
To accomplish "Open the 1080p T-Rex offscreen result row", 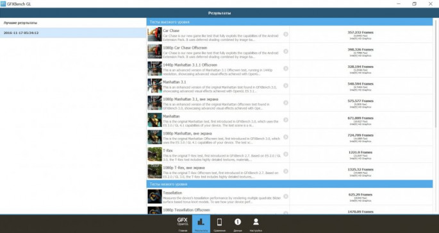I will coord(290,171).
